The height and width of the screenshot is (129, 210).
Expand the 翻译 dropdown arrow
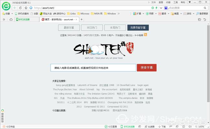169,14
